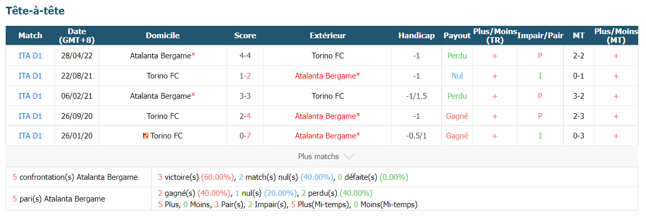Click the Handicap column header
This screenshot has width=646, height=217.
click(x=416, y=36)
